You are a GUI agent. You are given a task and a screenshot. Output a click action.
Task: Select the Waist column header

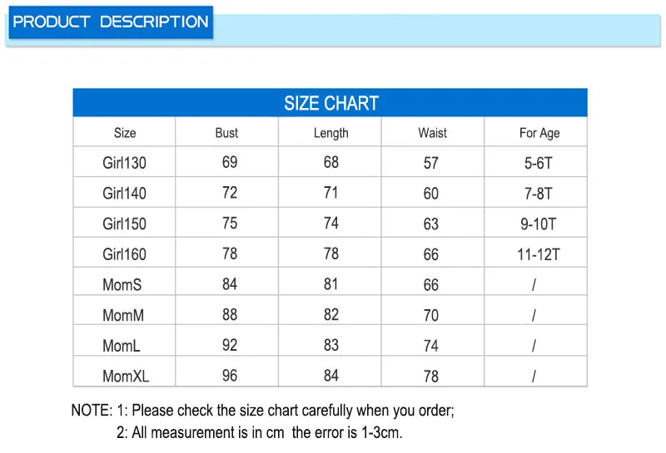pyautogui.click(x=432, y=133)
